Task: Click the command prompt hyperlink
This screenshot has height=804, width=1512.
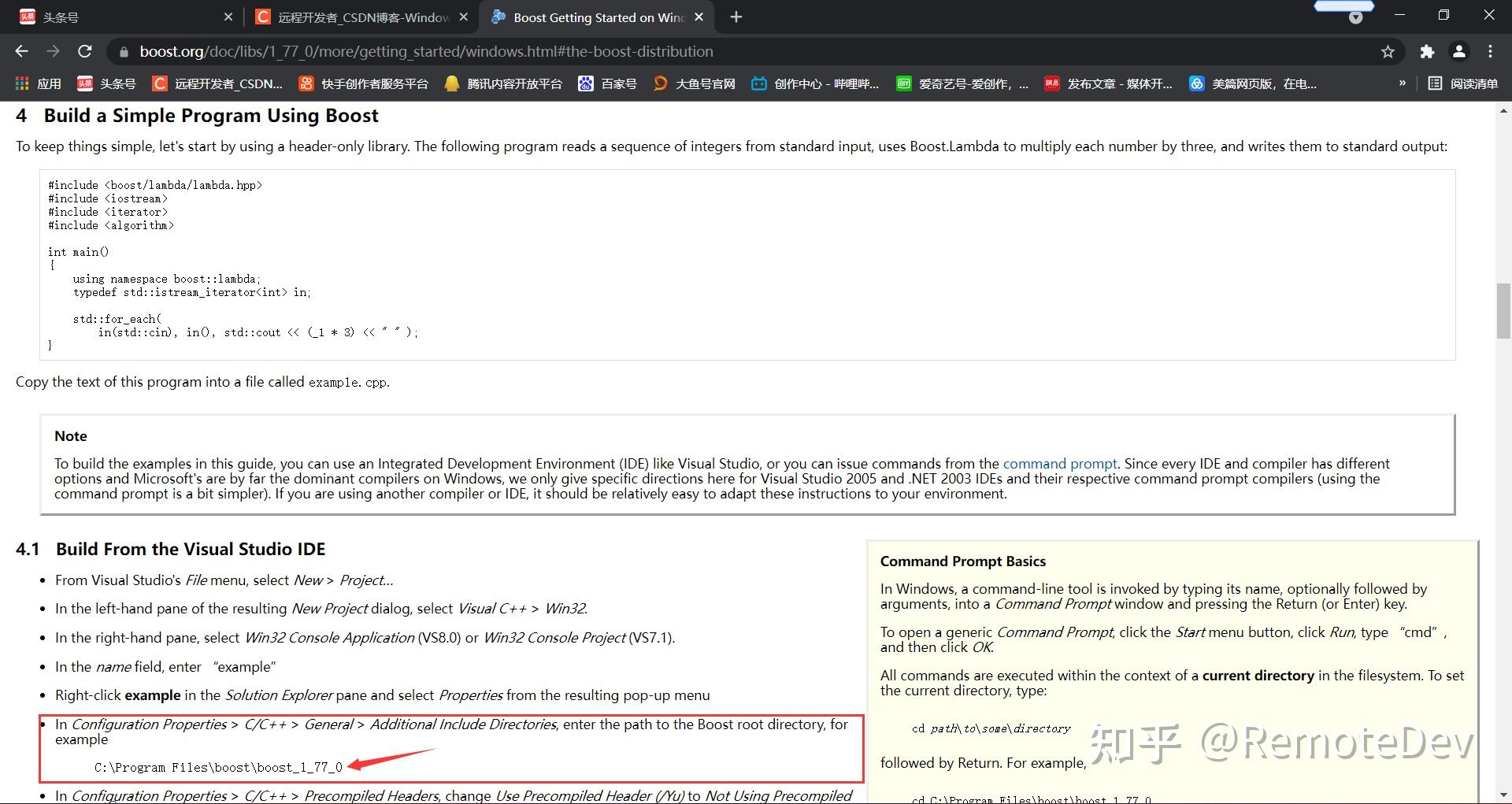Action: pyautogui.click(x=1059, y=464)
